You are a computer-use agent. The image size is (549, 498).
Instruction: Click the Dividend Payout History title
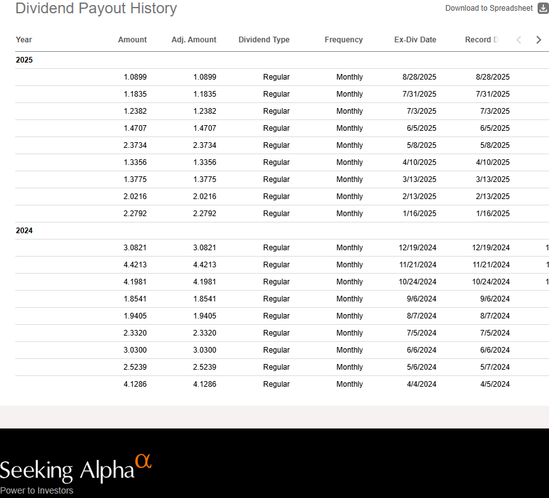point(96,8)
